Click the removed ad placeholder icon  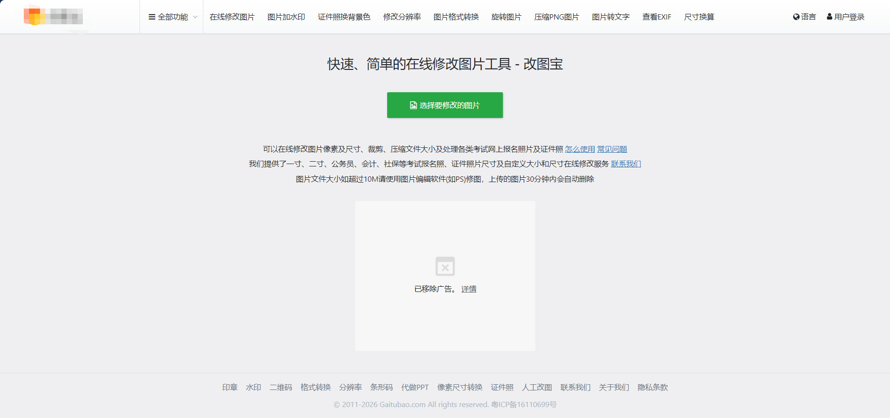(445, 266)
